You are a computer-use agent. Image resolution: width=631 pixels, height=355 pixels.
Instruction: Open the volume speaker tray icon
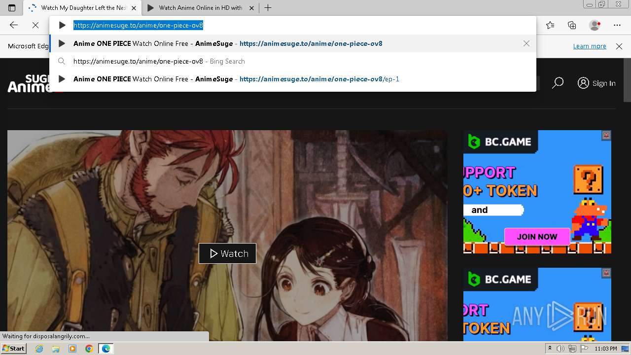coord(561,349)
